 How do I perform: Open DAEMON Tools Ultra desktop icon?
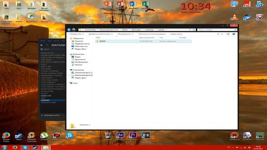[32, 137]
